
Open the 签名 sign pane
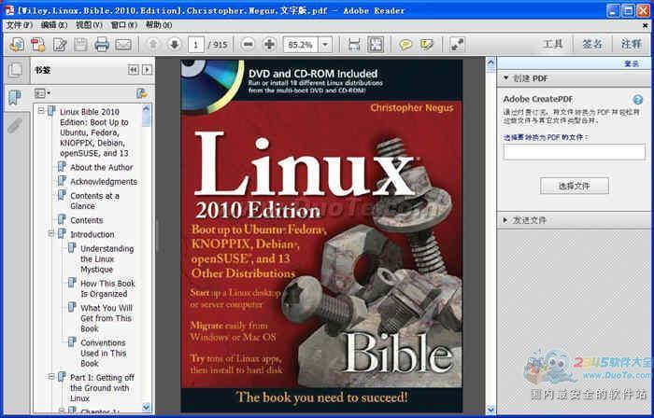point(592,44)
